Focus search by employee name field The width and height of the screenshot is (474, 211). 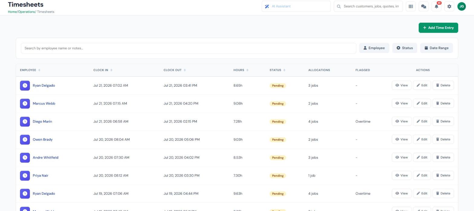(188, 48)
